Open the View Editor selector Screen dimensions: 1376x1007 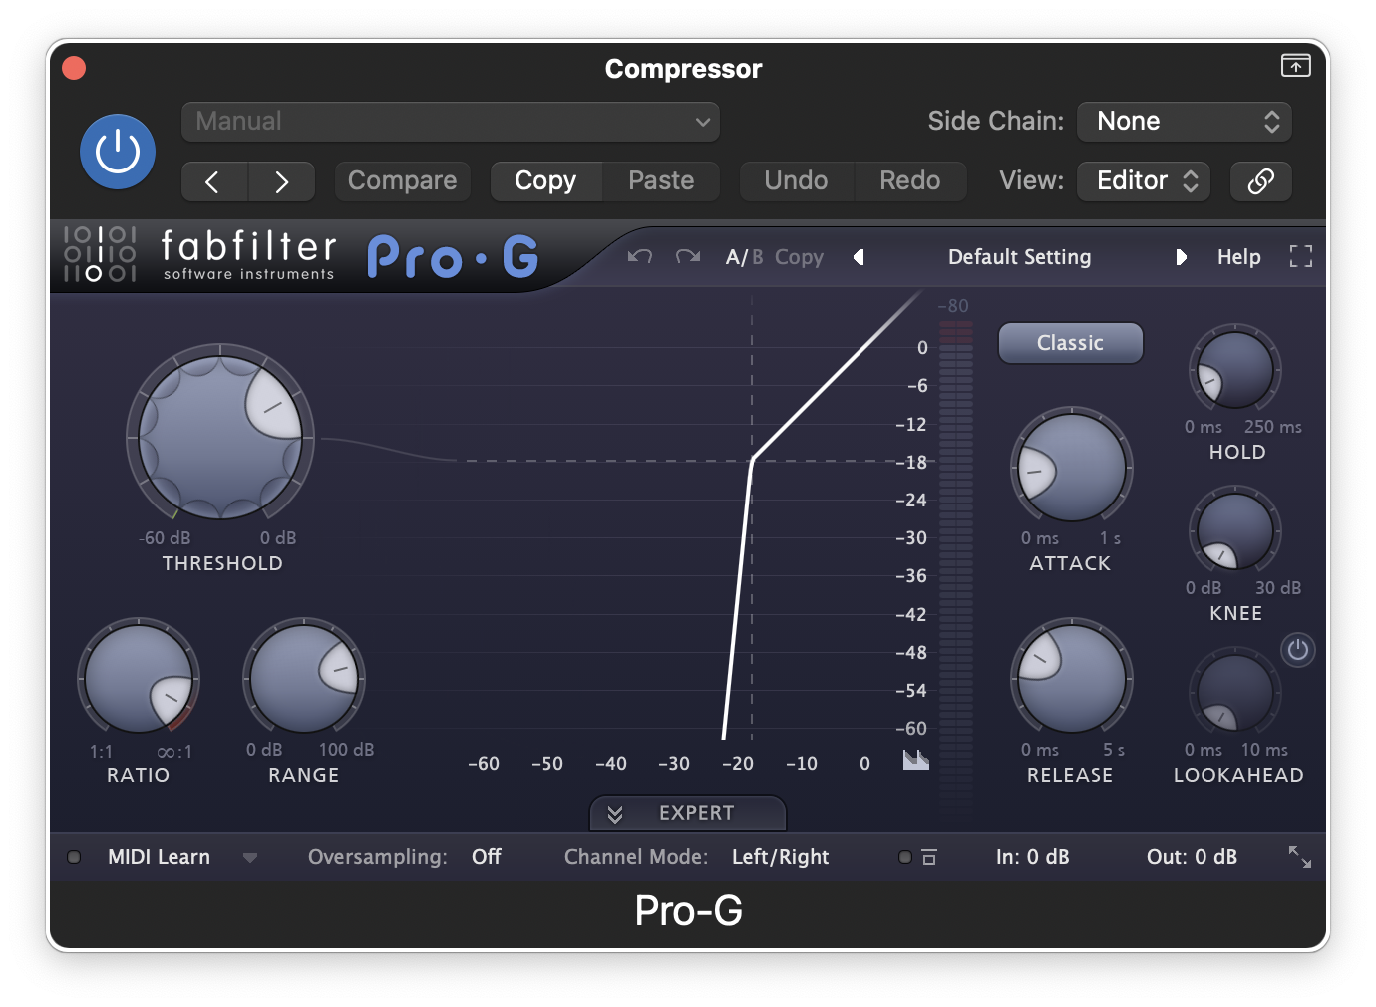(x=1144, y=181)
